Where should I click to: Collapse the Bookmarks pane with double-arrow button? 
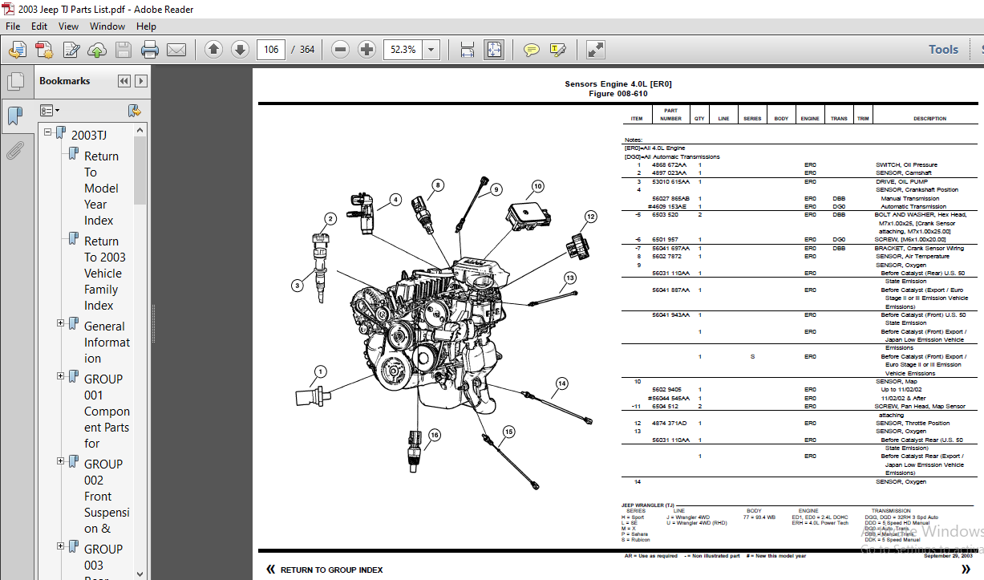124,81
